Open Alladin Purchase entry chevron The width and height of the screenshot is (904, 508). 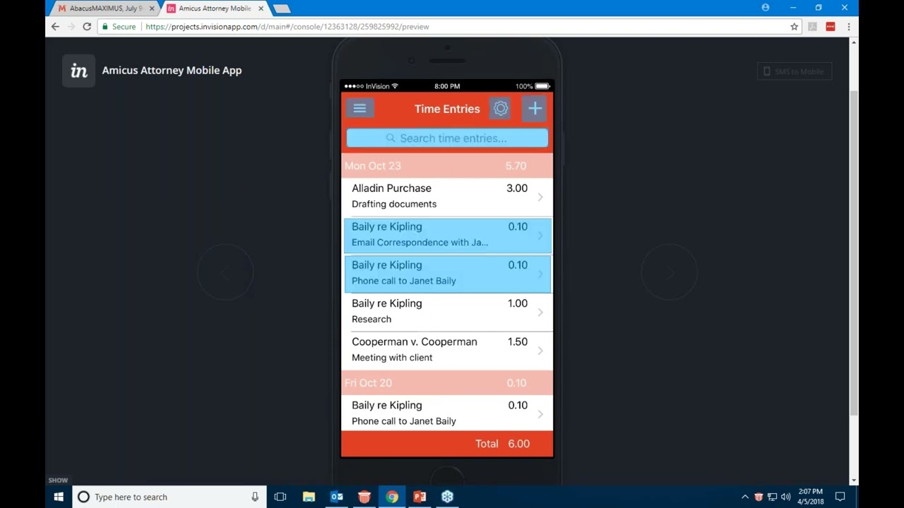(540, 197)
